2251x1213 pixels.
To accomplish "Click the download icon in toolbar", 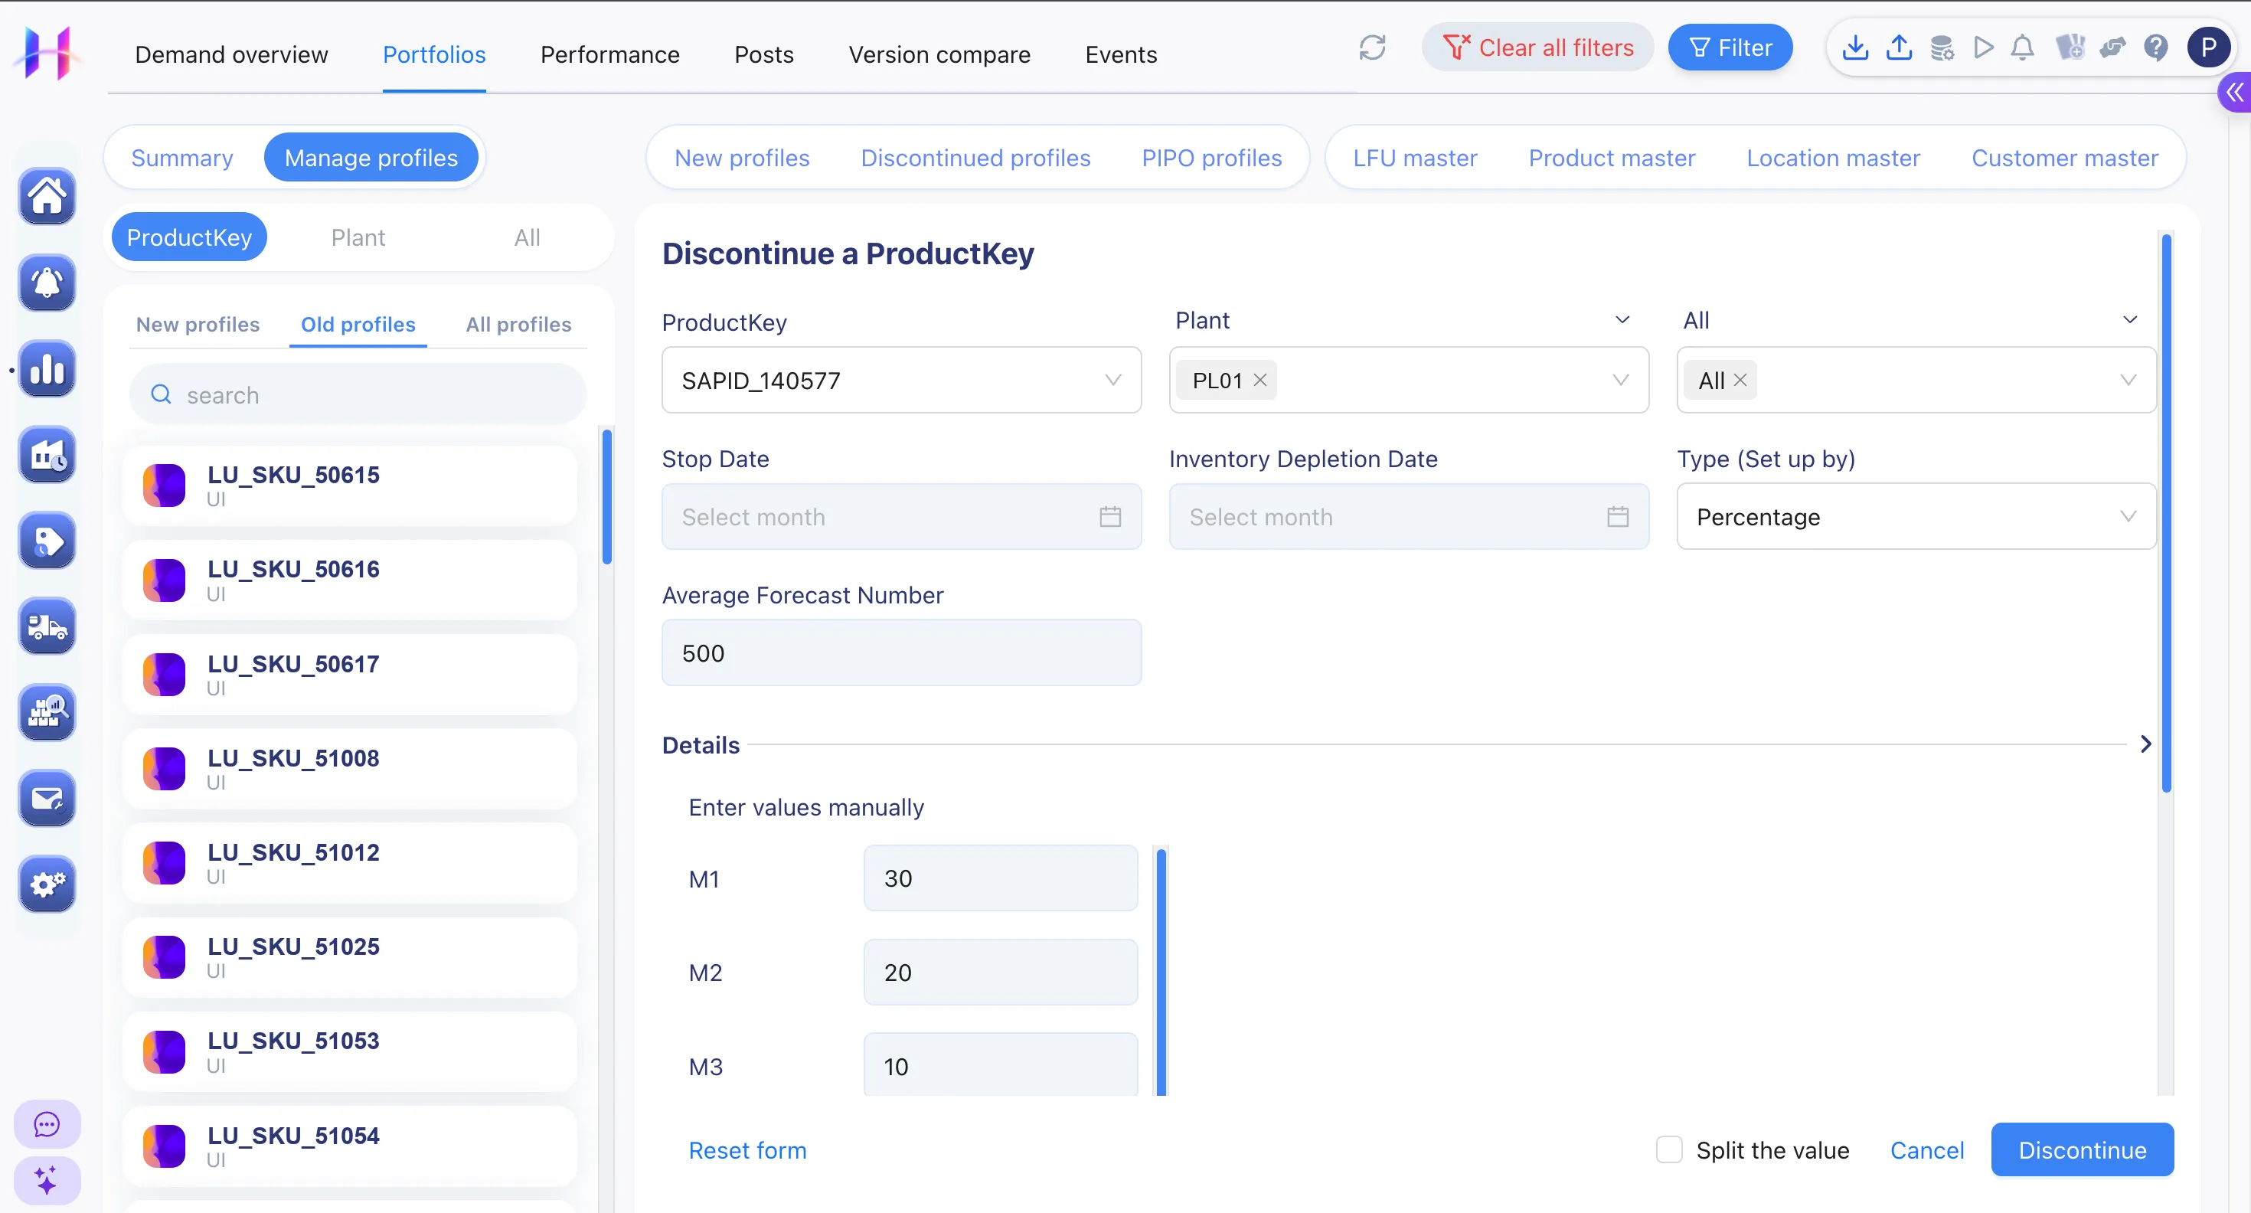I will (x=1854, y=47).
